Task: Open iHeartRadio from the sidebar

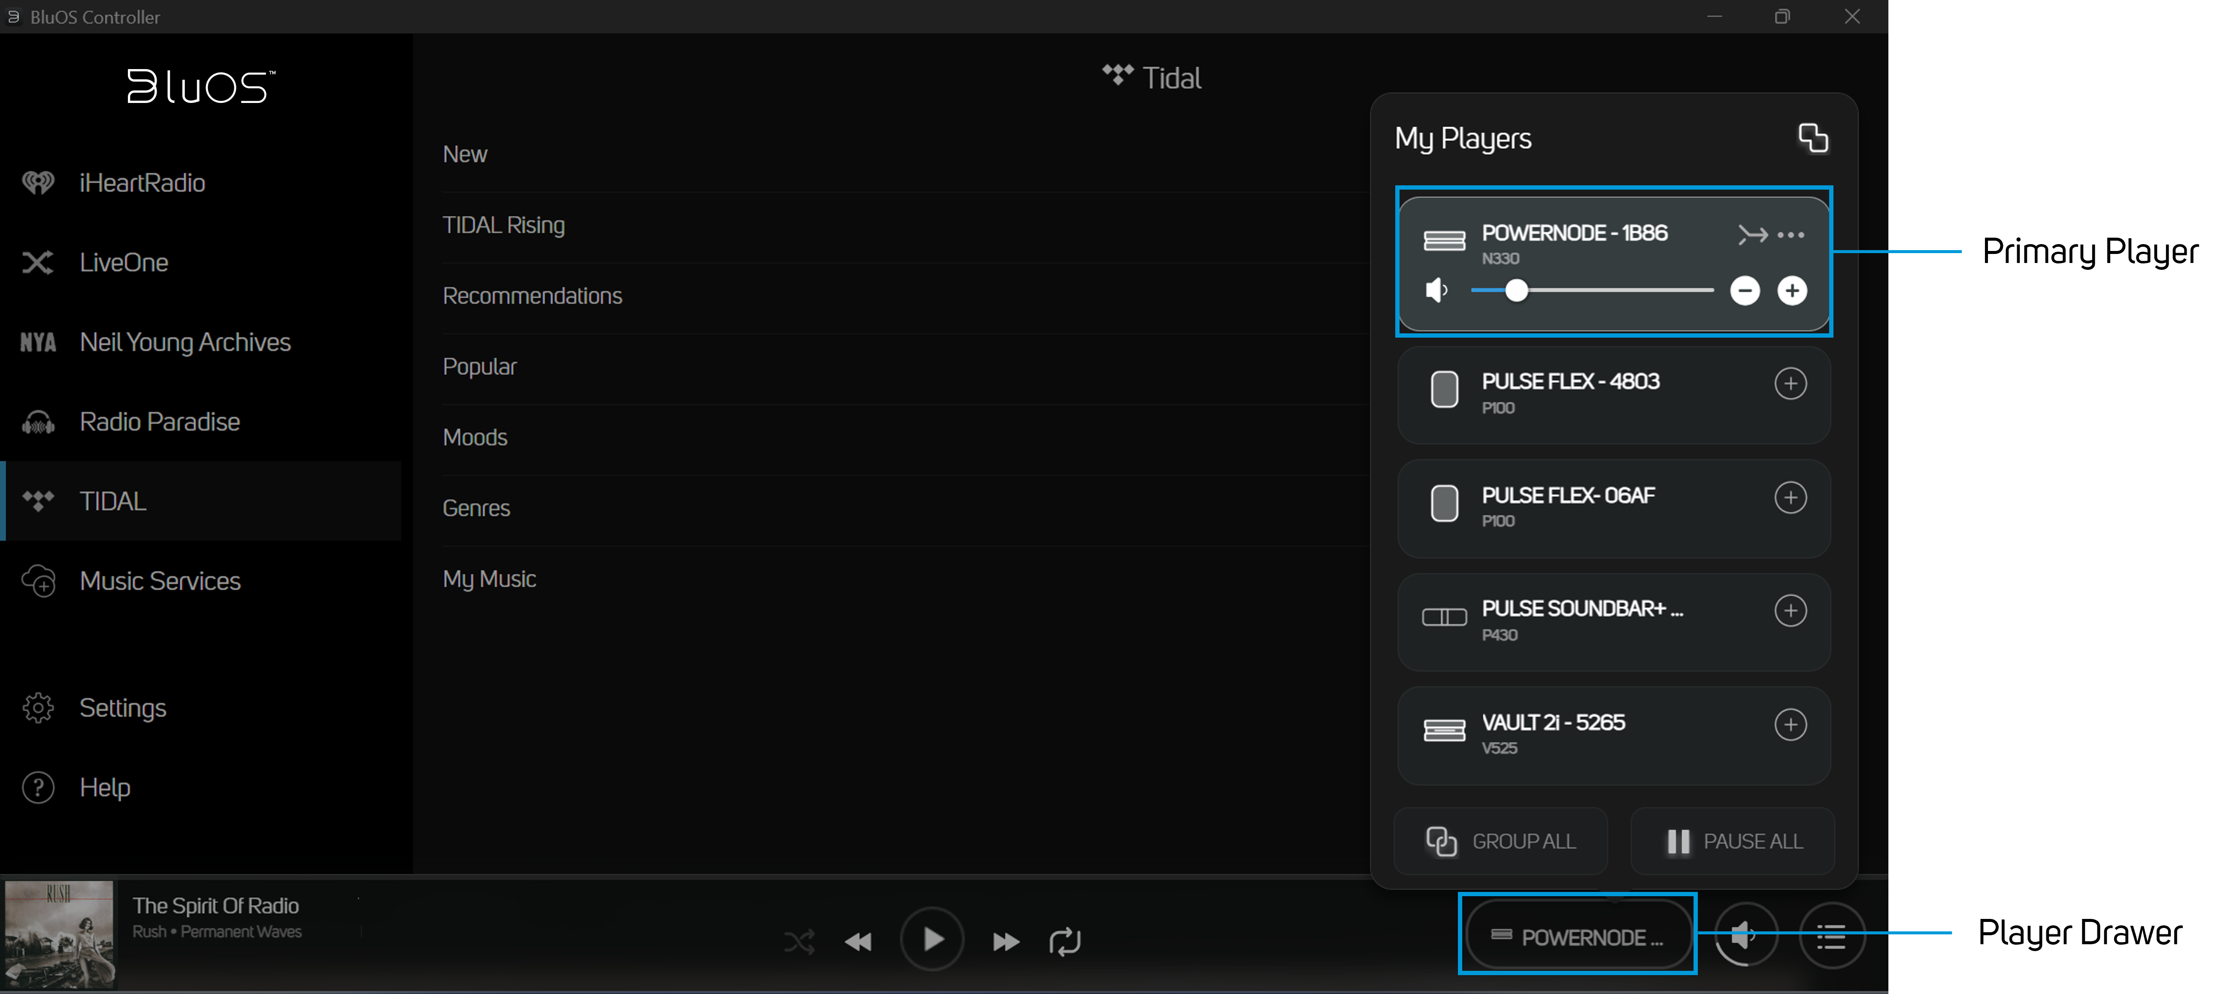Action: (200, 183)
